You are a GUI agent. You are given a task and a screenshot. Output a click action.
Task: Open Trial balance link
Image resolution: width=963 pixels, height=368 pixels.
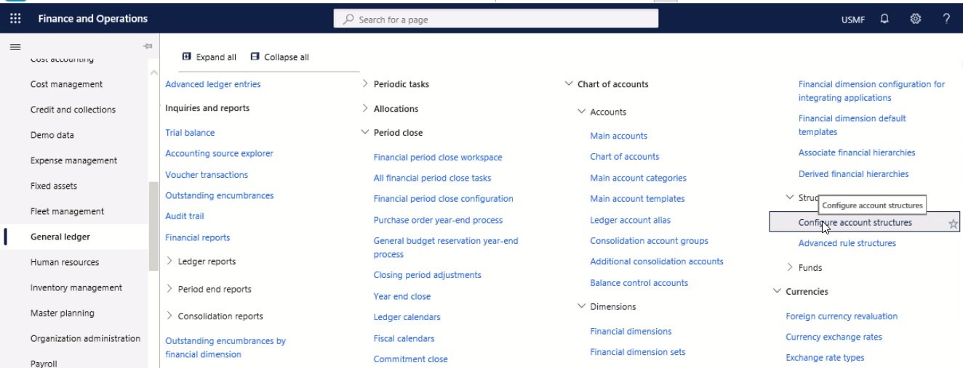[190, 133]
